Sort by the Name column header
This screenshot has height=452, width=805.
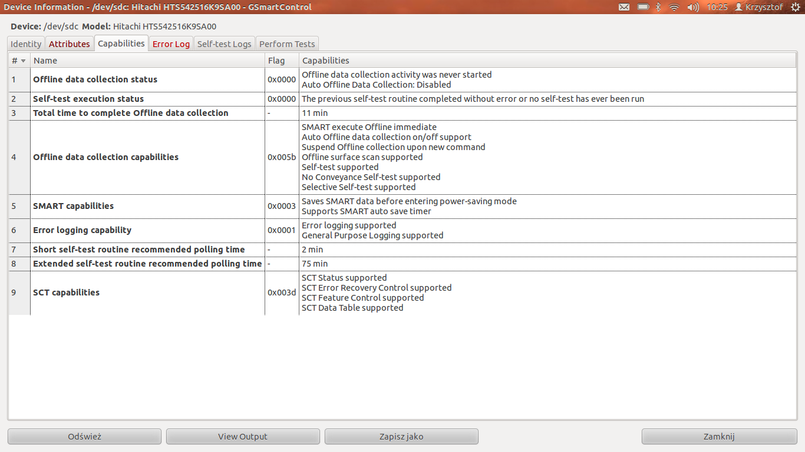147,61
